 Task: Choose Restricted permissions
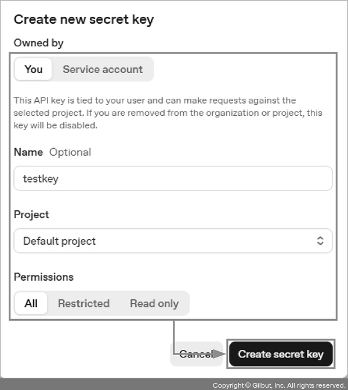(x=84, y=303)
